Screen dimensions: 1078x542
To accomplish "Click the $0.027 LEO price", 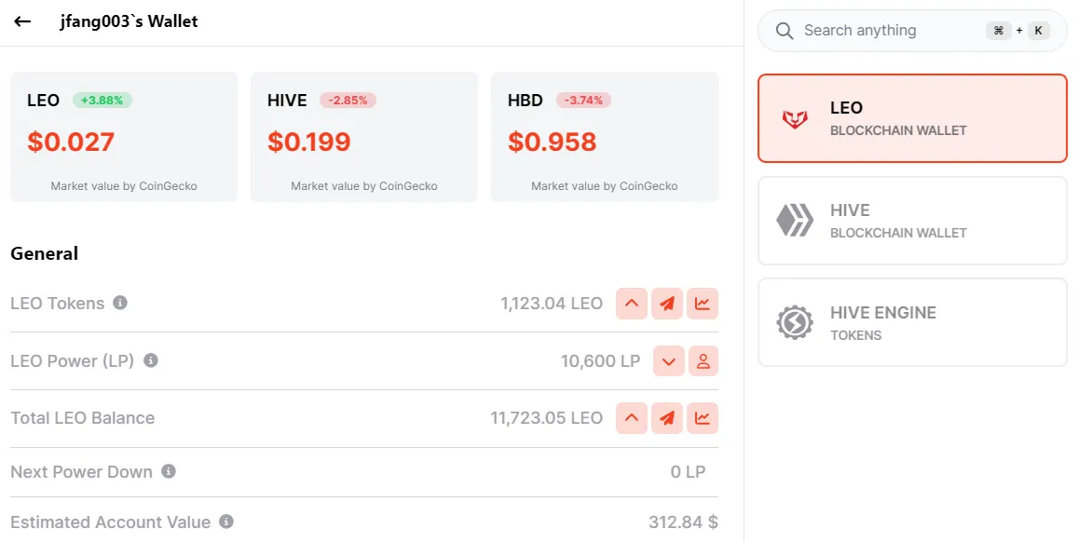I will point(71,142).
